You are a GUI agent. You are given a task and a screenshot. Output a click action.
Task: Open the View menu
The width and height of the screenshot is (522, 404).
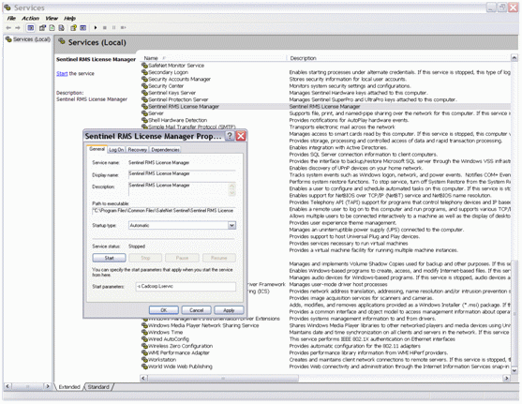tap(52, 19)
